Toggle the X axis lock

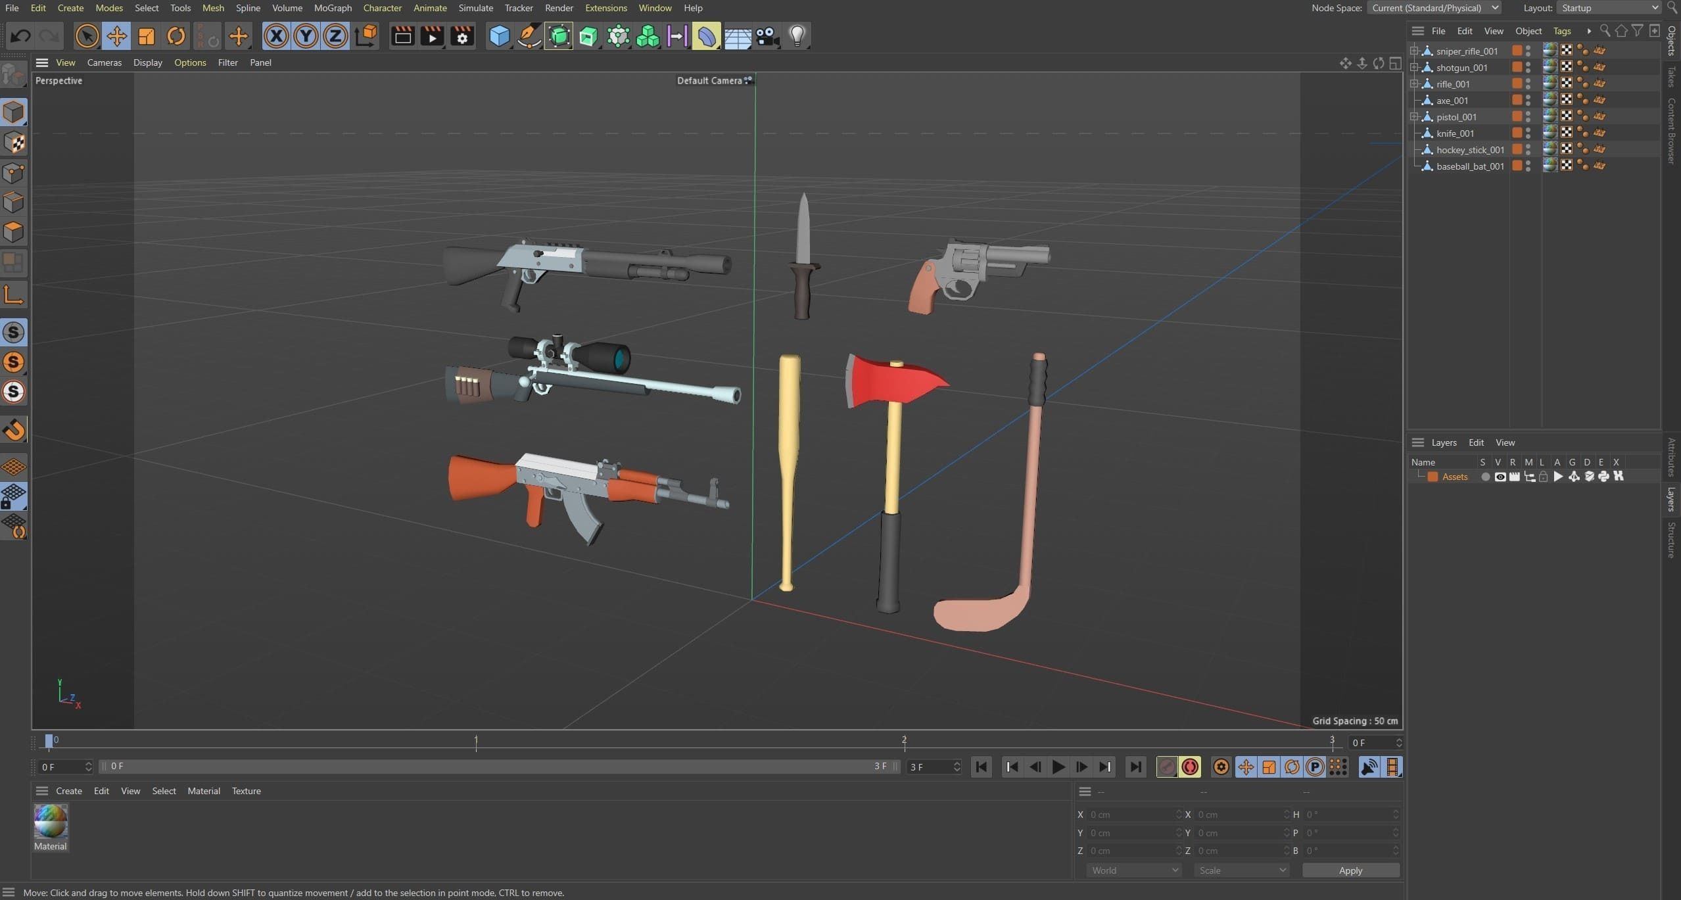(x=276, y=36)
